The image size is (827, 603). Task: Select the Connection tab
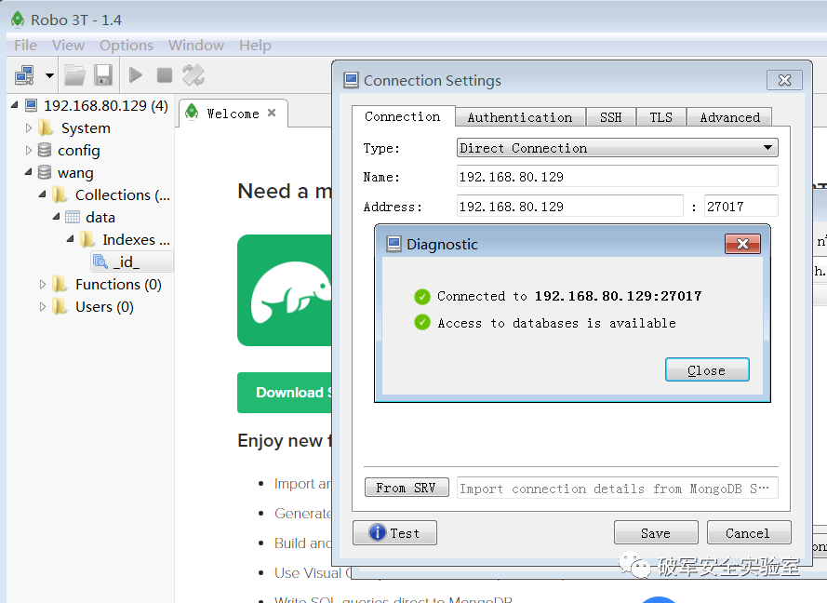click(403, 116)
